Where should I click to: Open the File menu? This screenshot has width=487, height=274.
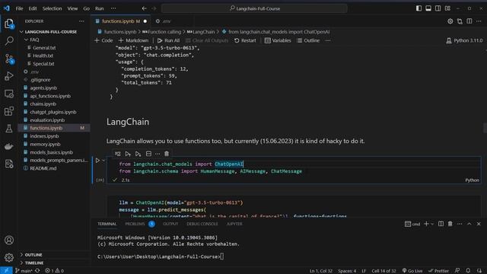pyautogui.click(x=19, y=8)
